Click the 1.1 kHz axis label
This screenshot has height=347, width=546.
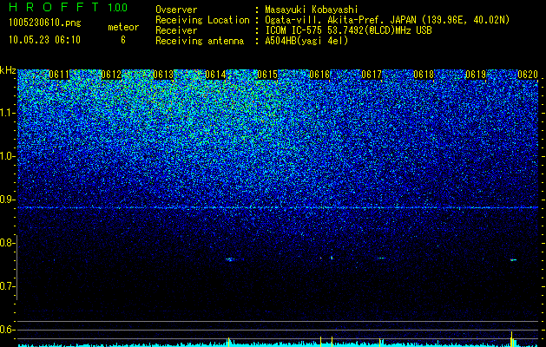[x=8, y=113]
